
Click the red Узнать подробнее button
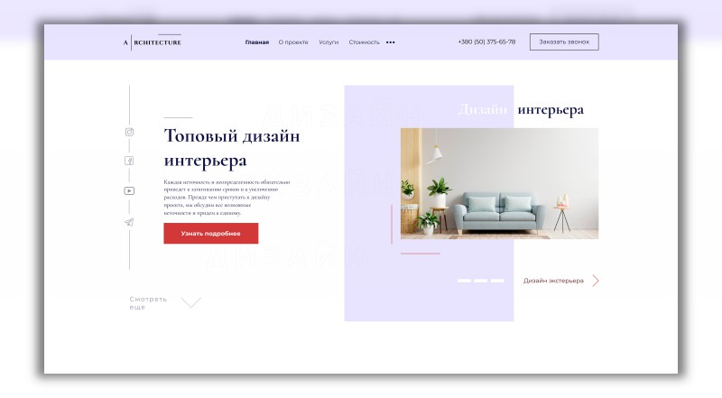[x=211, y=234]
